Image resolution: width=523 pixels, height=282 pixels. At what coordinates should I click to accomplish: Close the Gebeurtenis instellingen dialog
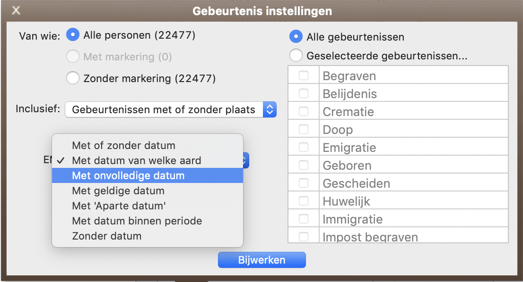click(x=16, y=10)
